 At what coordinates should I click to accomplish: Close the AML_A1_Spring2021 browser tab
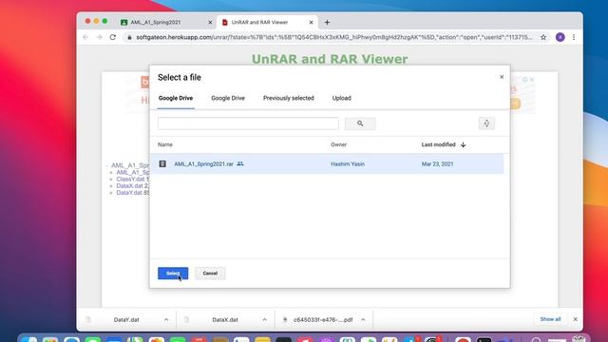click(x=210, y=23)
